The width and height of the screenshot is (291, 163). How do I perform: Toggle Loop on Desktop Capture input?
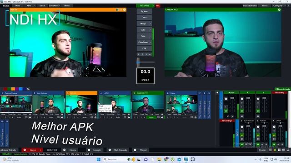[25, 115]
